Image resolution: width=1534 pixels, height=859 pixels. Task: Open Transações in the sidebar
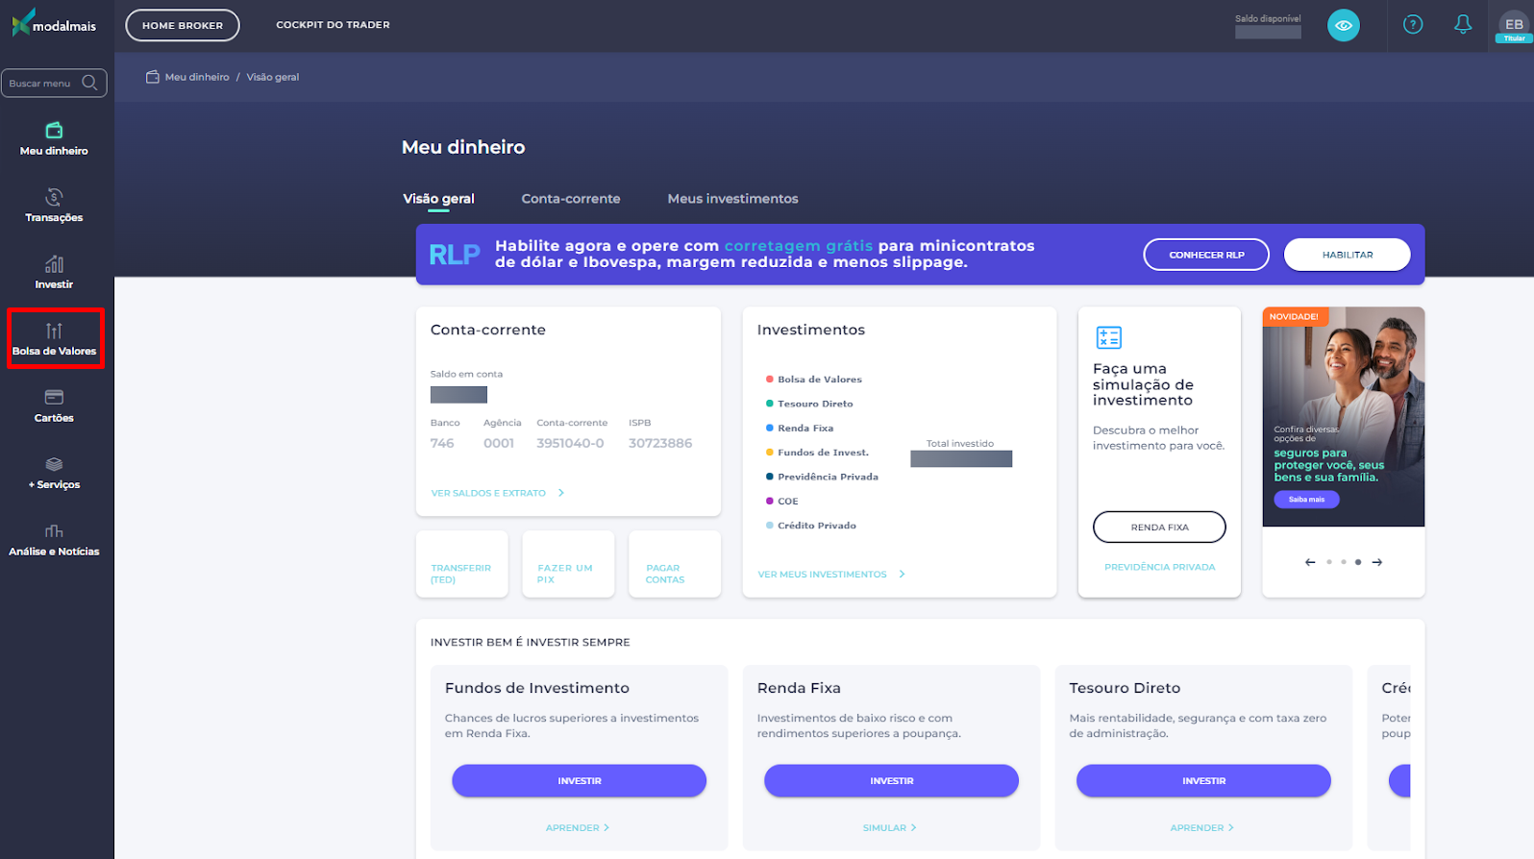tap(54, 206)
